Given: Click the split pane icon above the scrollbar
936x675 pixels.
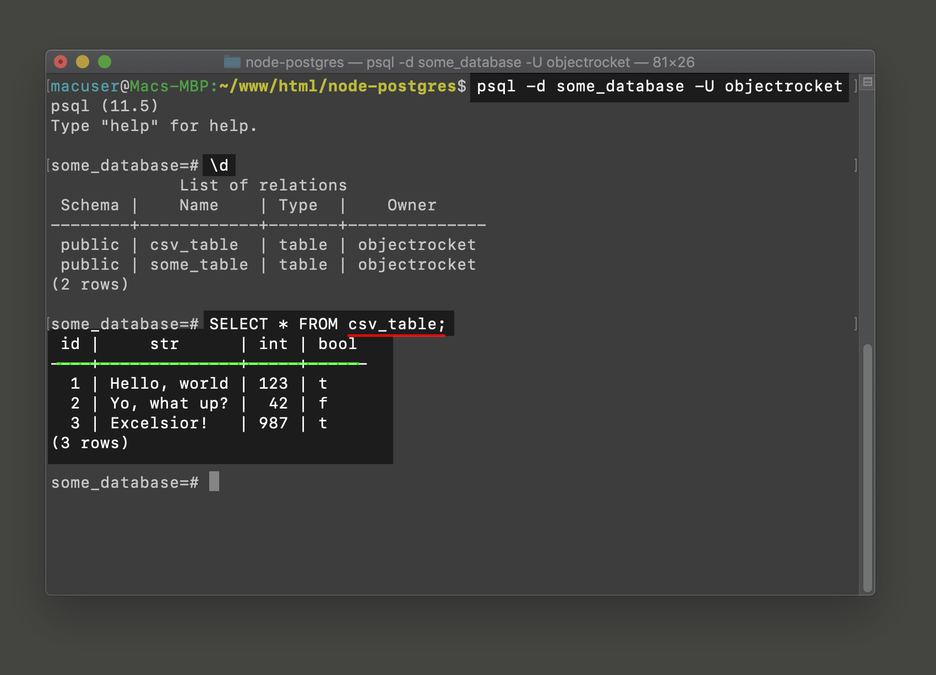Looking at the screenshot, I should coord(868,82).
